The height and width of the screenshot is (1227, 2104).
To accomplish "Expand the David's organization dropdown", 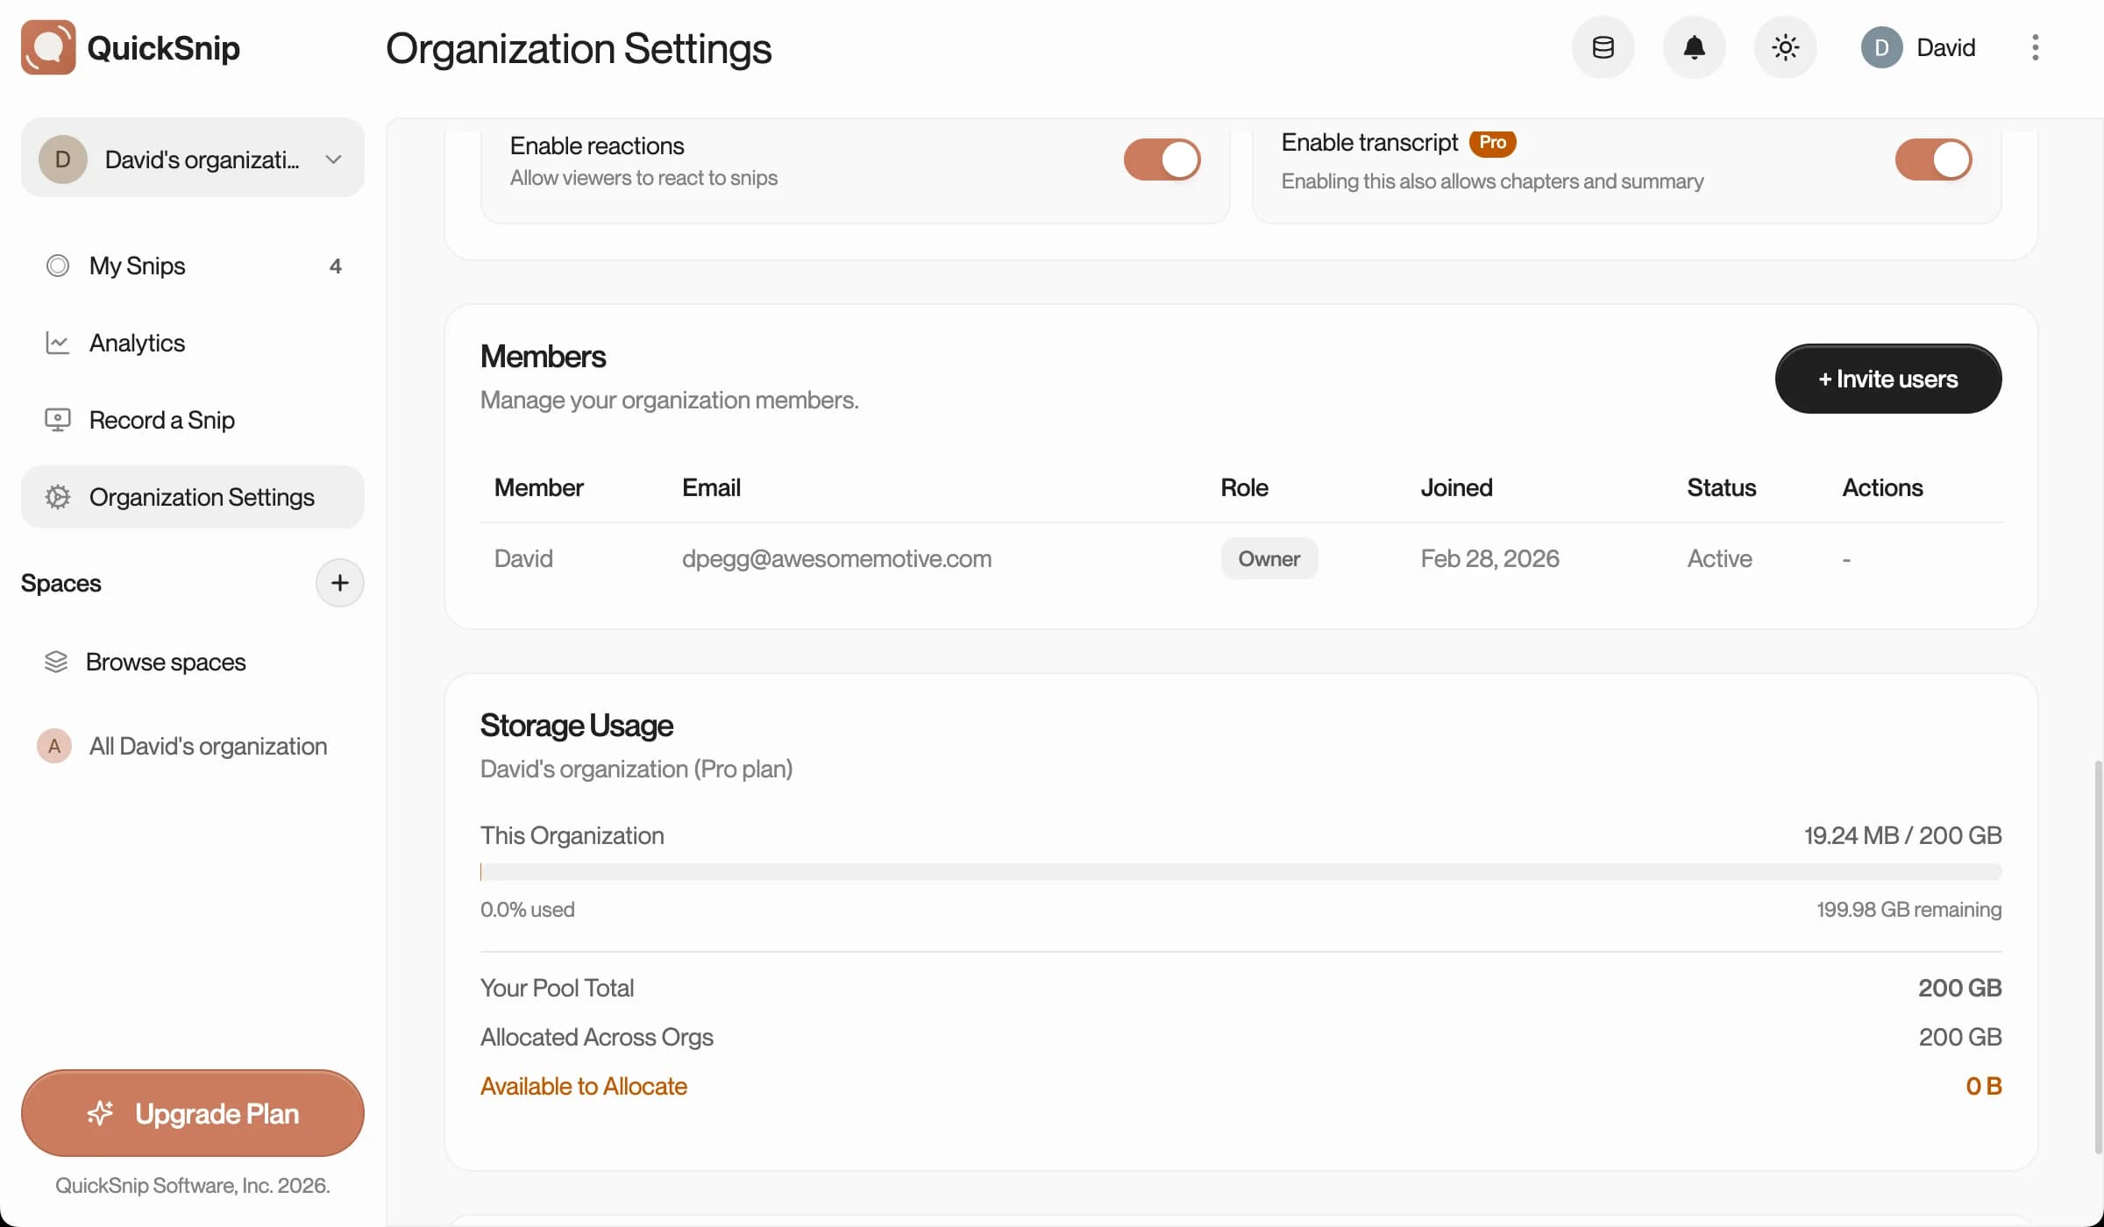I will click(x=333, y=159).
